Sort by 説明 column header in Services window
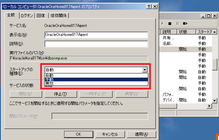This screenshot has width=219, height=140. [x=168, y=32]
